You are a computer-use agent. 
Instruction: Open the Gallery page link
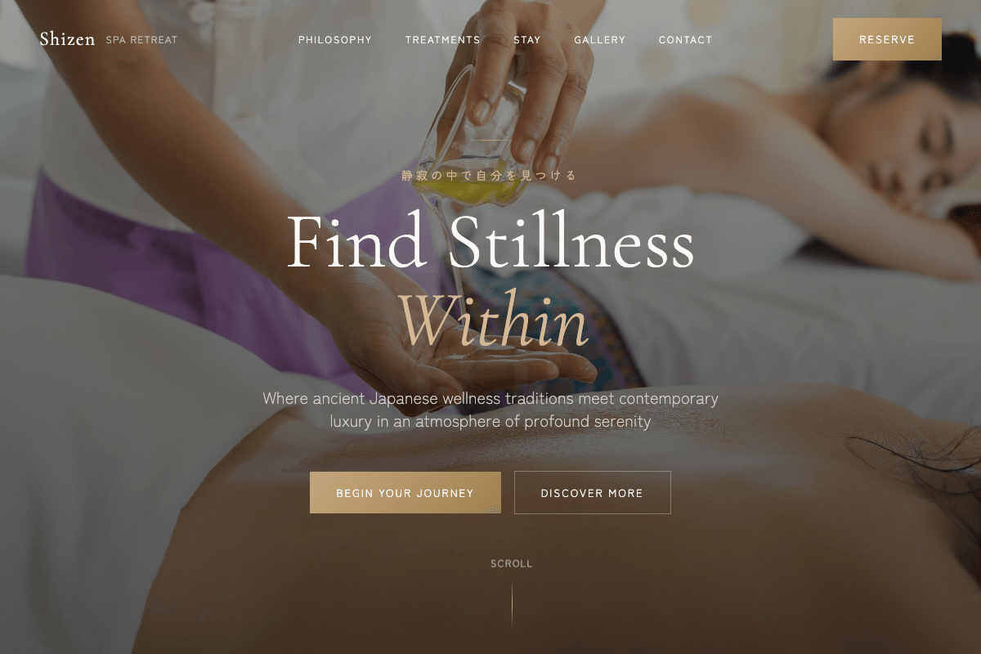pyautogui.click(x=599, y=40)
